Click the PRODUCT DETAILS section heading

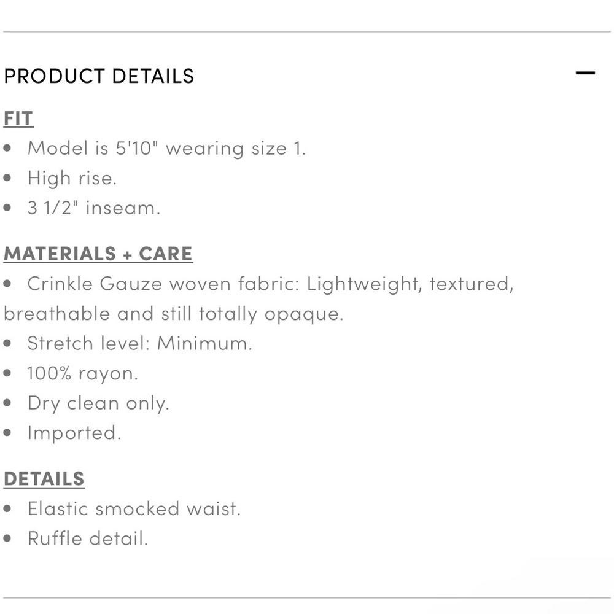pyautogui.click(x=99, y=76)
